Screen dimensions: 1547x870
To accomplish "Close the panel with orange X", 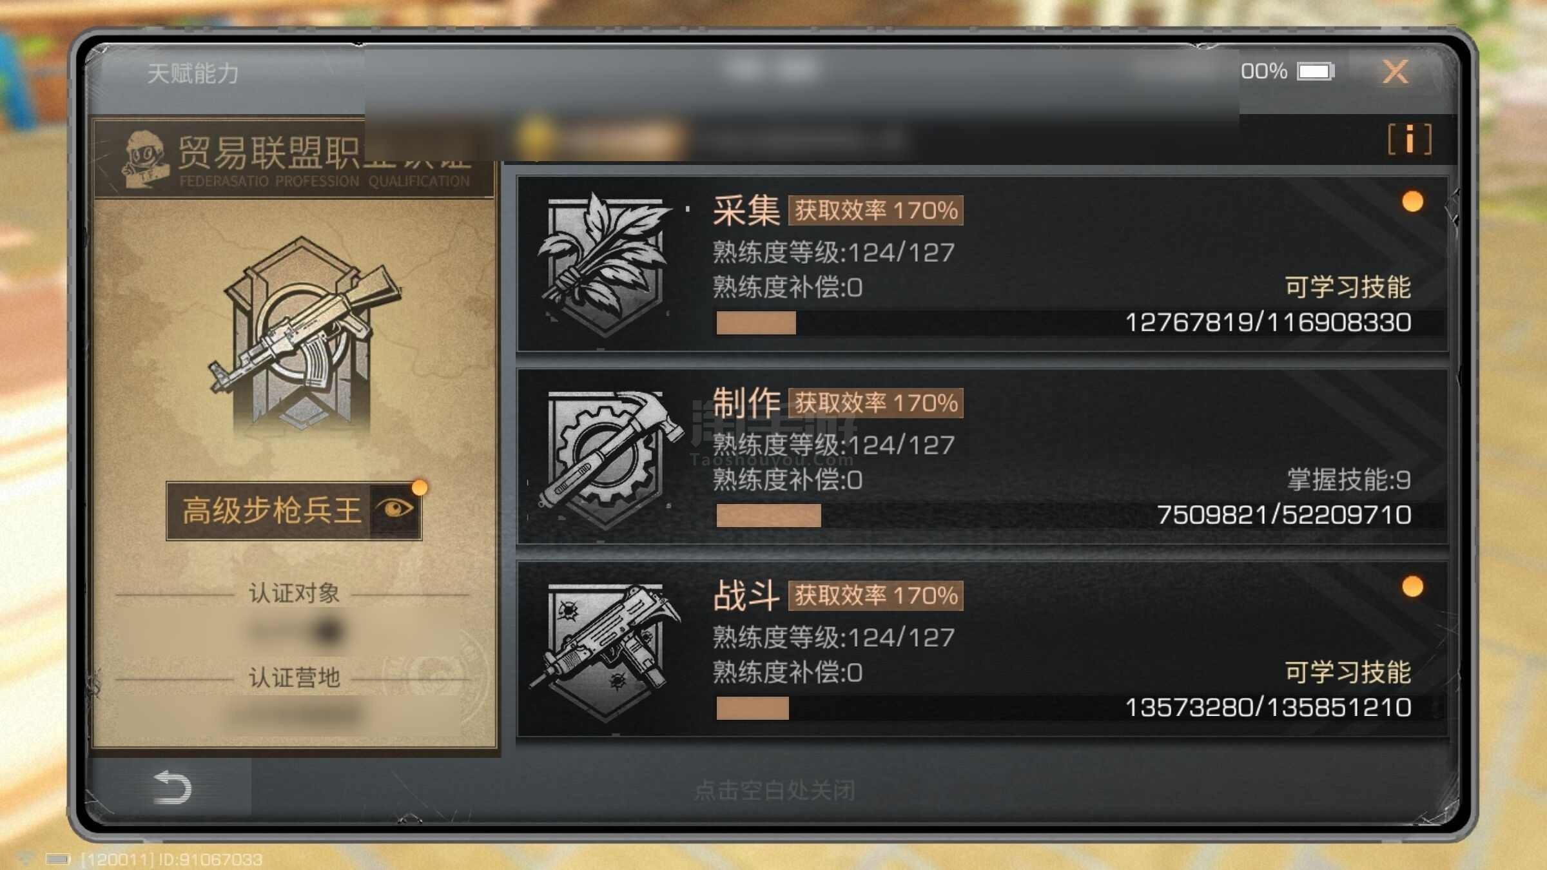I will 1396,71.
